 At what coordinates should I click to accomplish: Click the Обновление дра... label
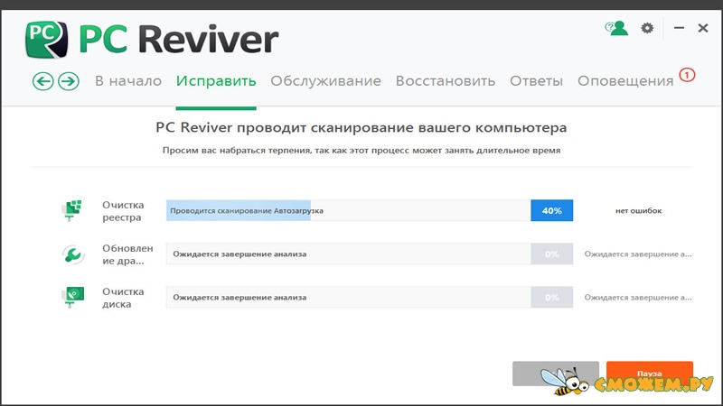(x=127, y=254)
